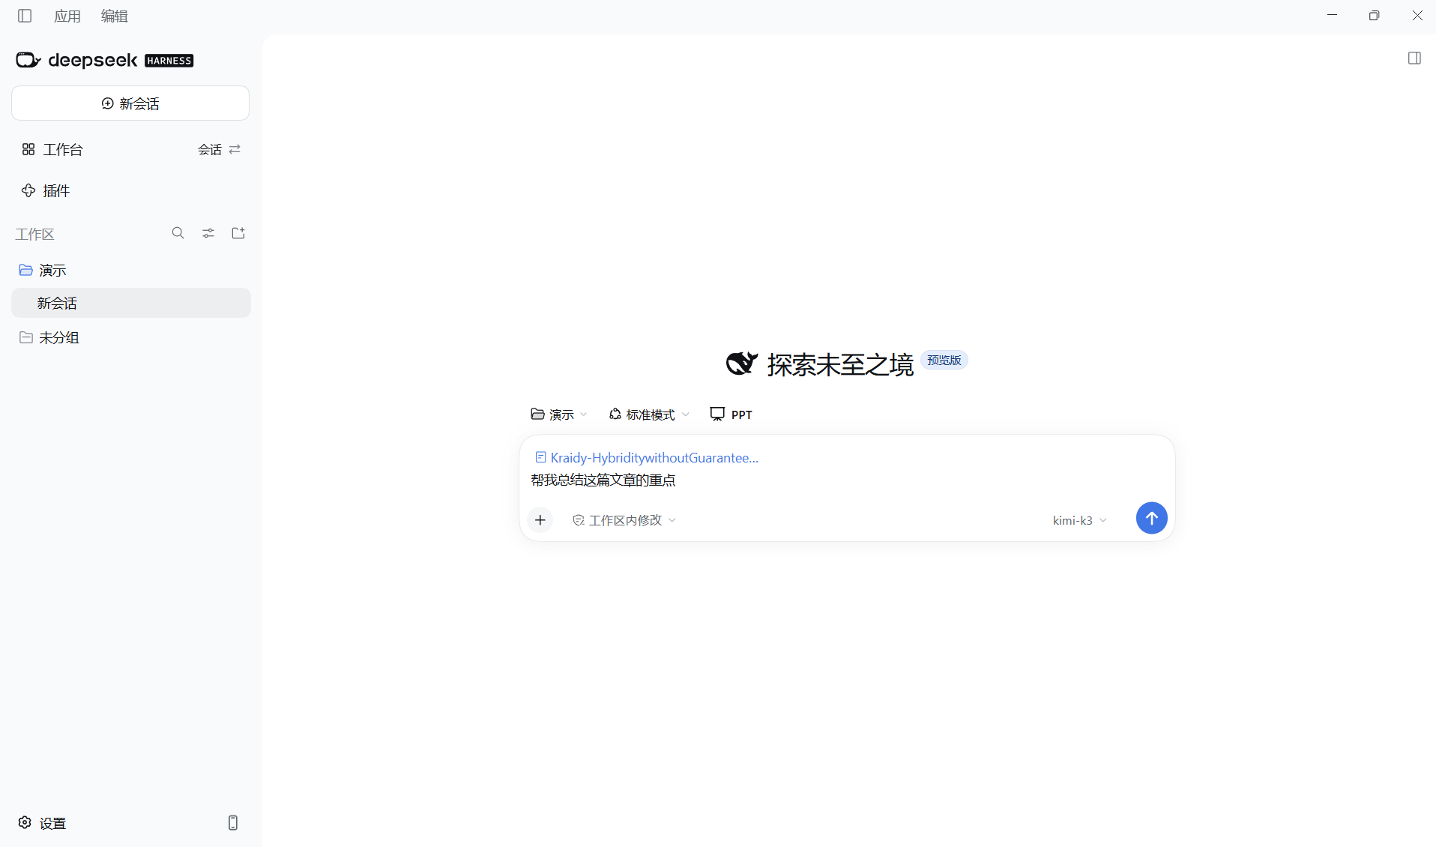The image size is (1436, 847).
Task: Toggle the right side panel icon
Action: (1414, 58)
